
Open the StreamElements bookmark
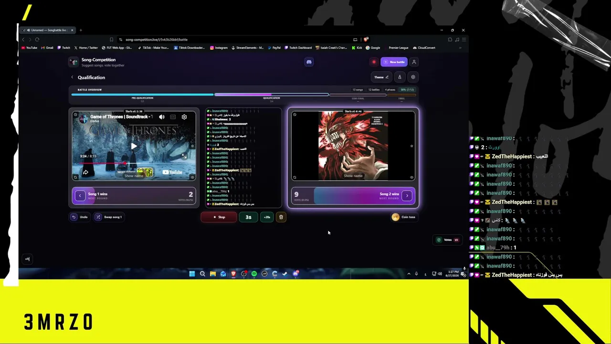[248, 48]
